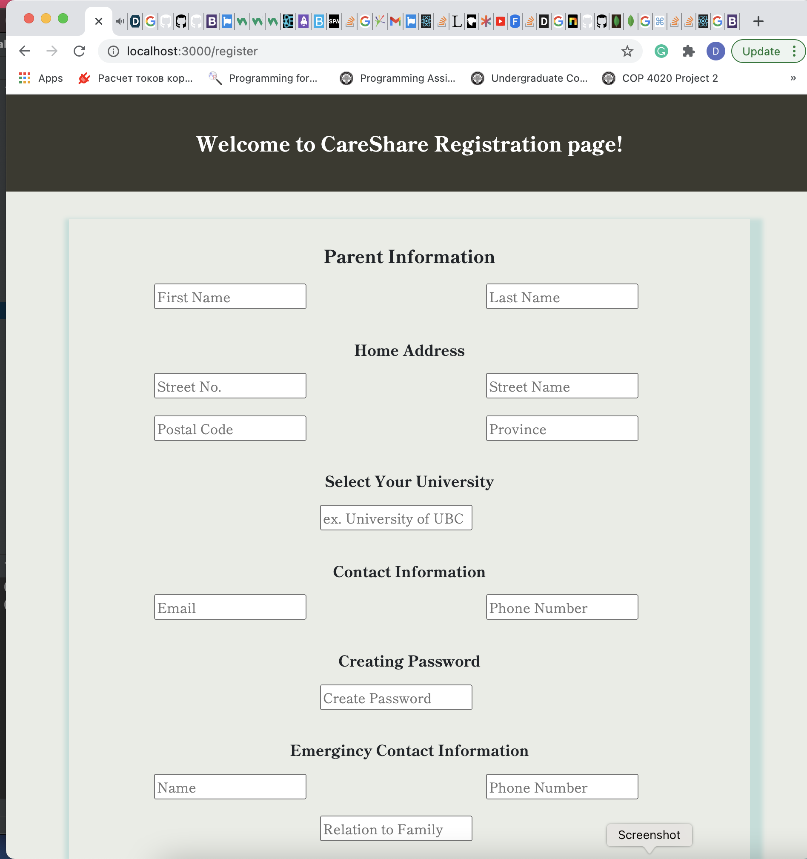Screen dimensions: 807x859
Task: Reload the registration page
Action: coord(80,51)
